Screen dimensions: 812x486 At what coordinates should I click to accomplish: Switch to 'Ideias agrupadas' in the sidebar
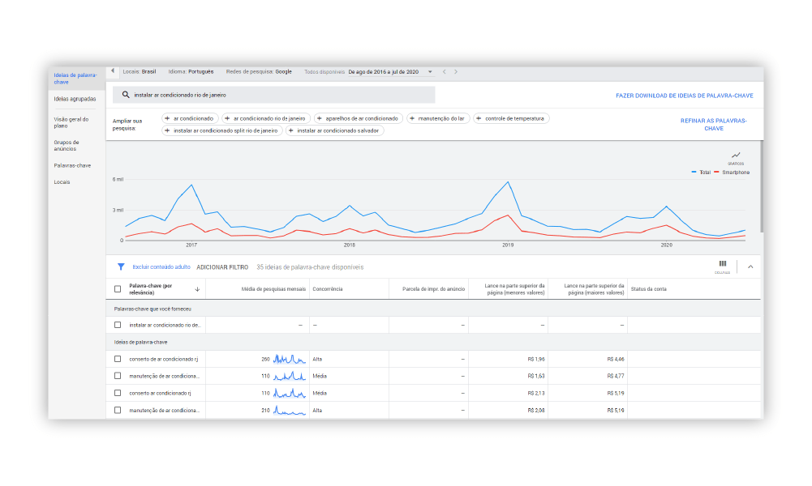point(75,99)
